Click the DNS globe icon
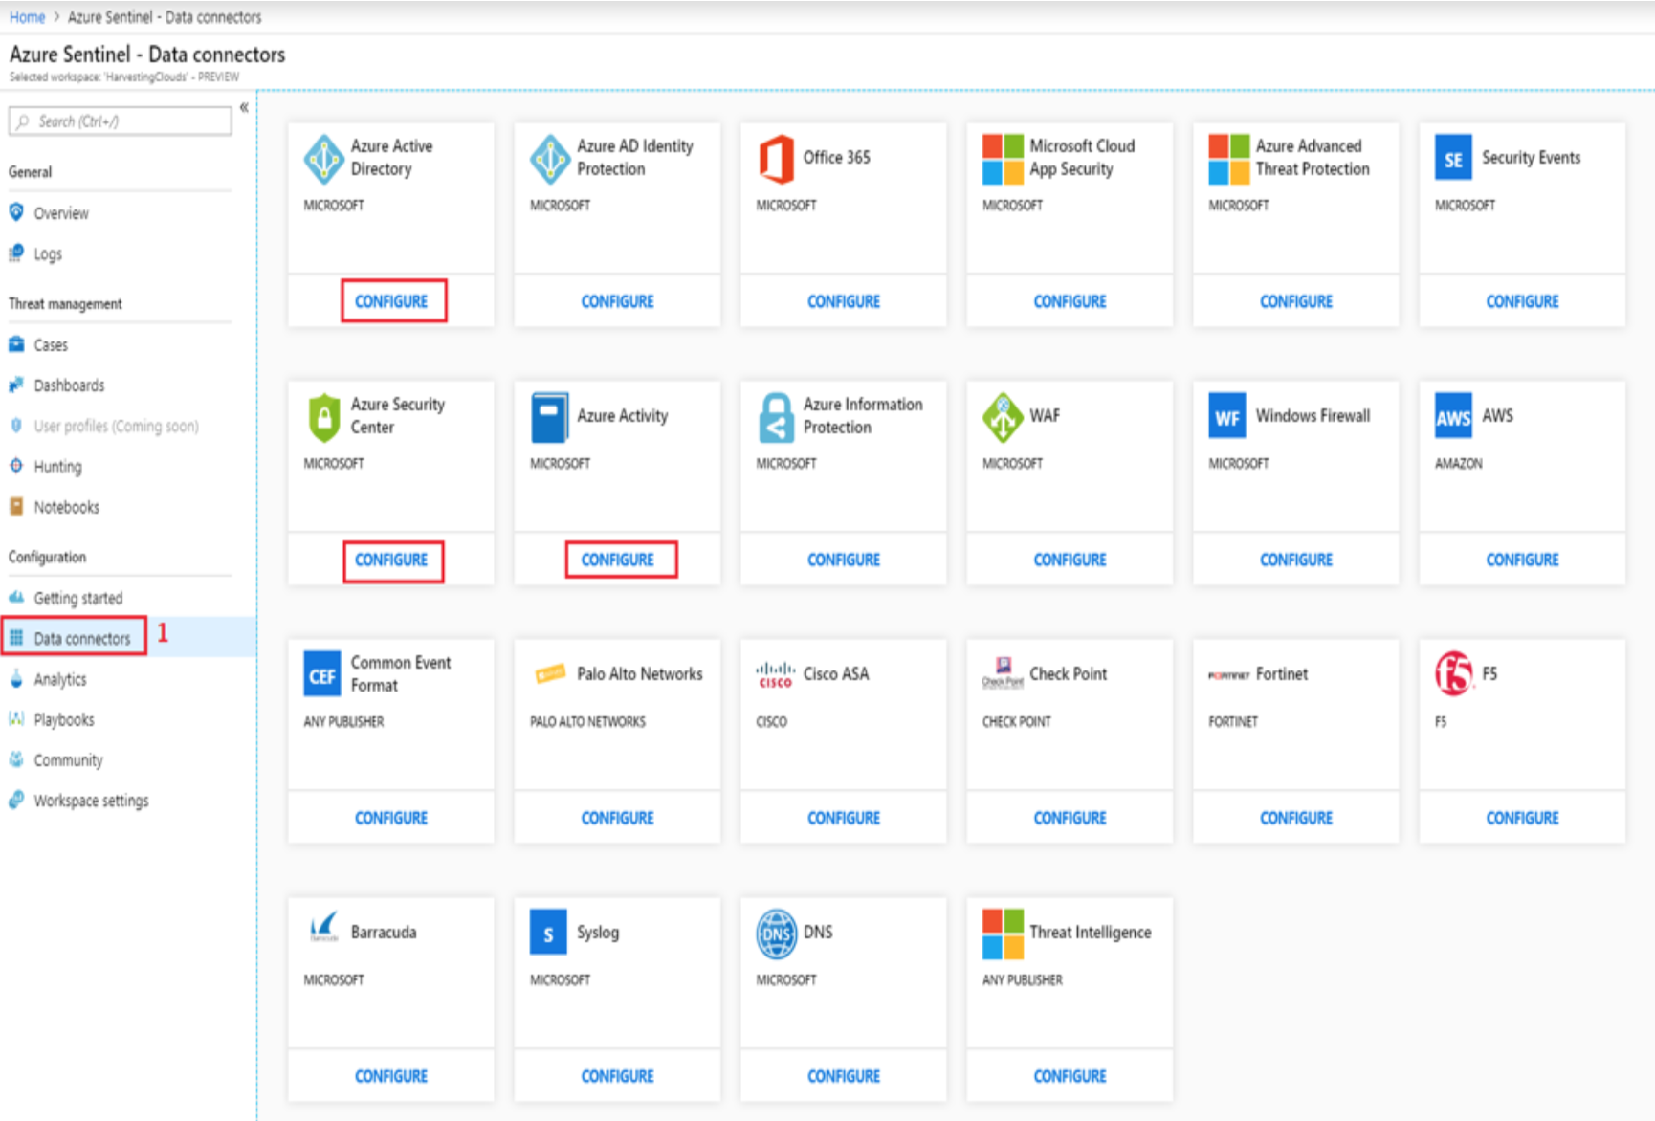The height and width of the screenshot is (1121, 1655). pos(776,934)
